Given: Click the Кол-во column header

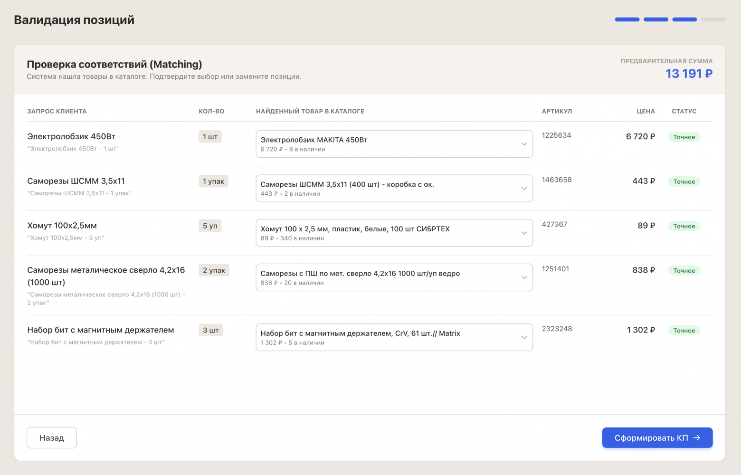Looking at the screenshot, I should pyautogui.click(x=211, y=111).
